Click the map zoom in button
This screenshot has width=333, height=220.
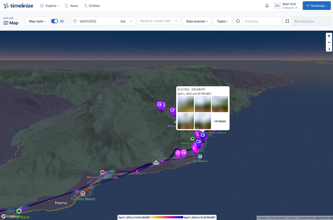point(329,36)
